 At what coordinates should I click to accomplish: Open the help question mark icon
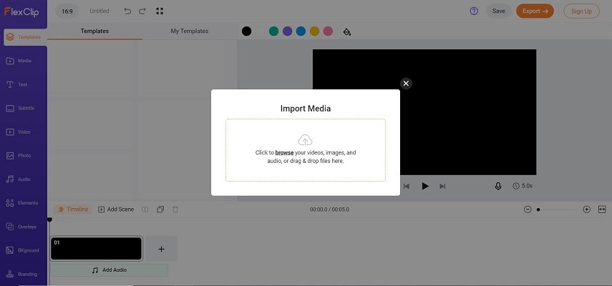pos(474,11)
